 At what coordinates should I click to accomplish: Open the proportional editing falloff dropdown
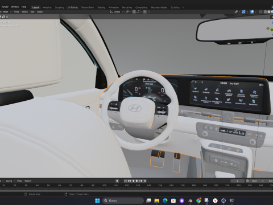(150, 12)
